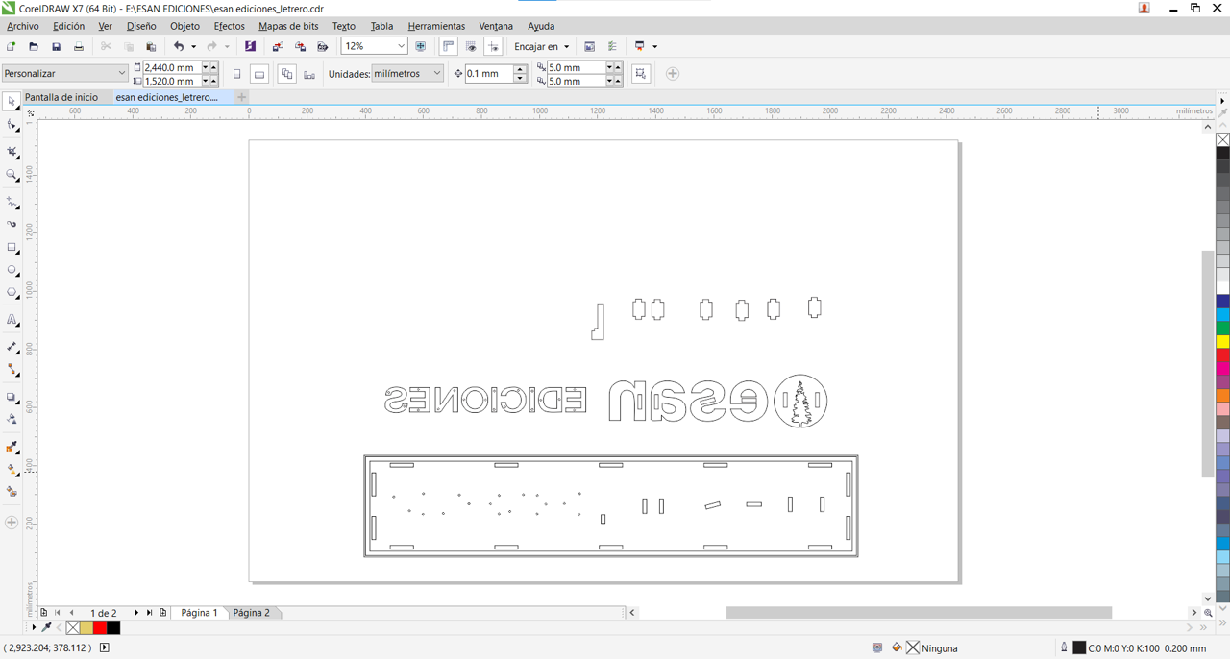Image resolution: width=1230 pixels, height=659 pixels.
Task: Click the vertical scrollbar thumb
Action: (x=1208, y=364)
